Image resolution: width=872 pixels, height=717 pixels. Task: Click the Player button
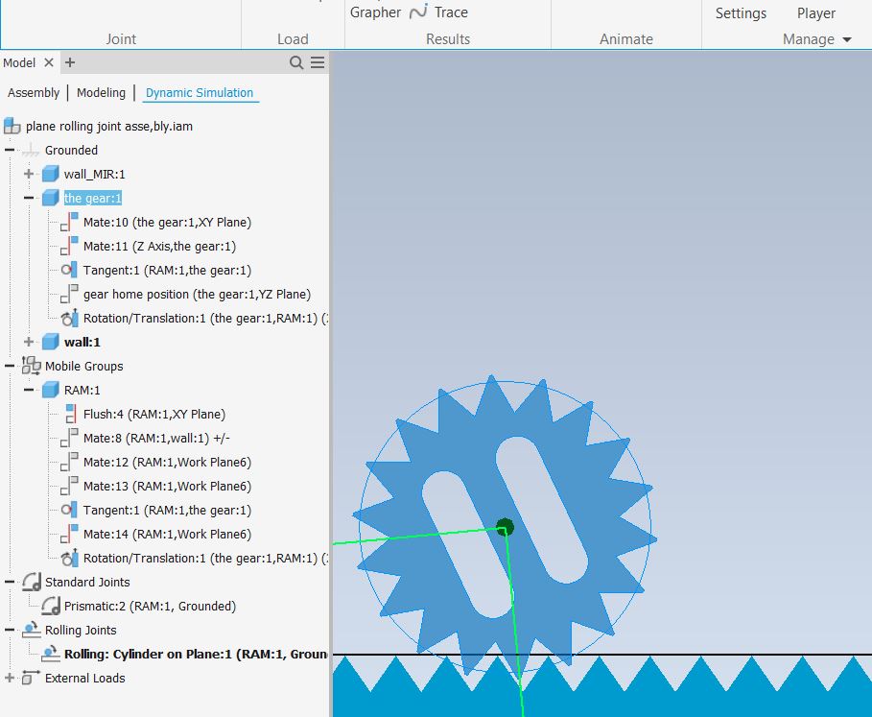pyautogui.click(x=816, y=12)
